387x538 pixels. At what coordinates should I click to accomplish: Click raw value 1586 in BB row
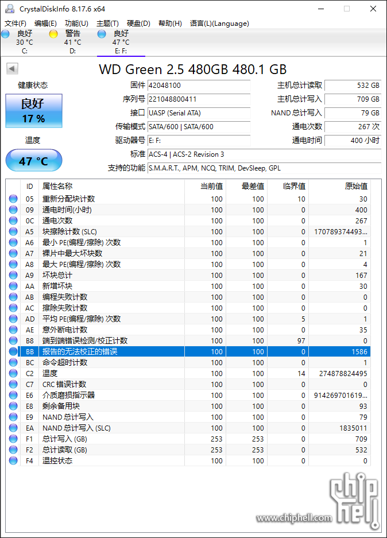[x=359, y=352]
